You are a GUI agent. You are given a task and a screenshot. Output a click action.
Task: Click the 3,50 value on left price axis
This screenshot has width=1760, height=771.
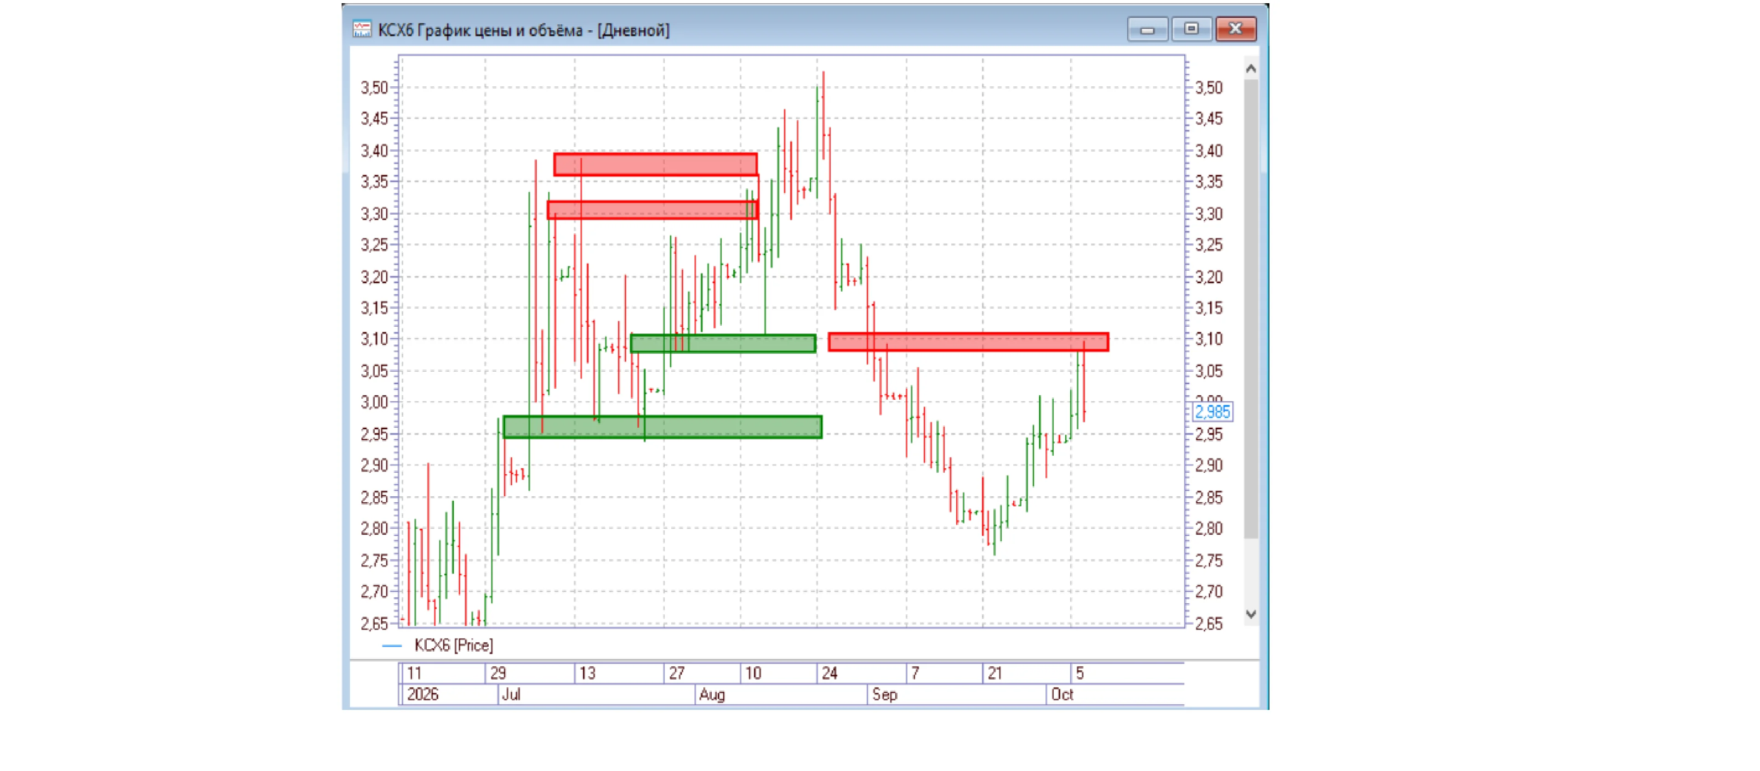pos(374,87)
